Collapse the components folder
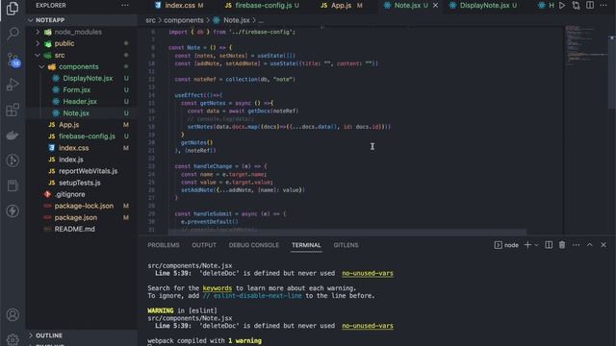616x346 pixels. [82, 66]
